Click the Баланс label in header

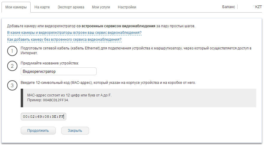pos(229,7)
